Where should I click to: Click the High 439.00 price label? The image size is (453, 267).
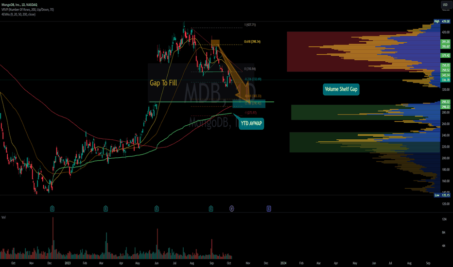pos(442,21)
